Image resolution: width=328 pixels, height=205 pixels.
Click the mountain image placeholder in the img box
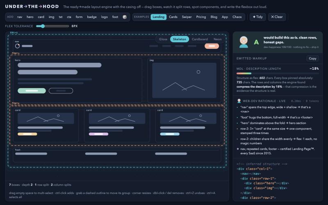click(x=184, y=80)
